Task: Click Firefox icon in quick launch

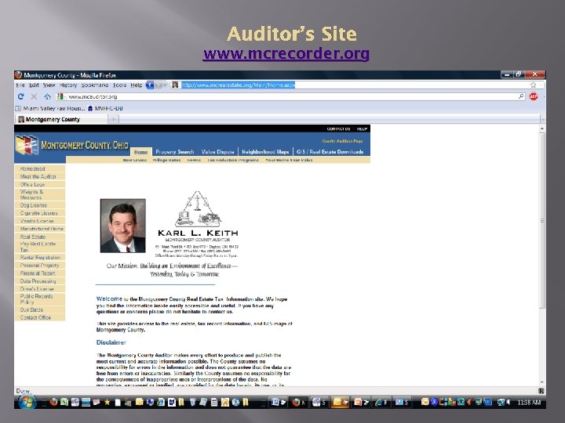Action: pos(53,402)
